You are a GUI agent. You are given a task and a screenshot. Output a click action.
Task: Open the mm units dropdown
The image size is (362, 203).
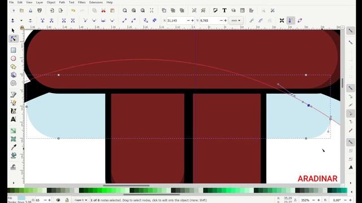236,20
